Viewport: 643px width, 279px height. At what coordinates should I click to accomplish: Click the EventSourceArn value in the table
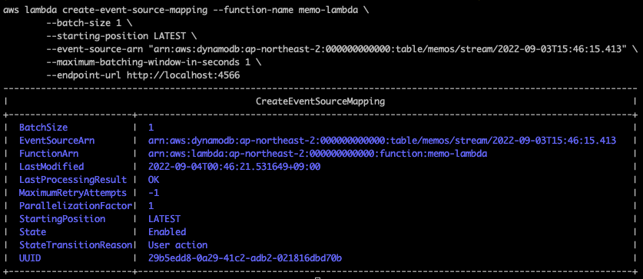pyautogui.click(x=382, y=141)
